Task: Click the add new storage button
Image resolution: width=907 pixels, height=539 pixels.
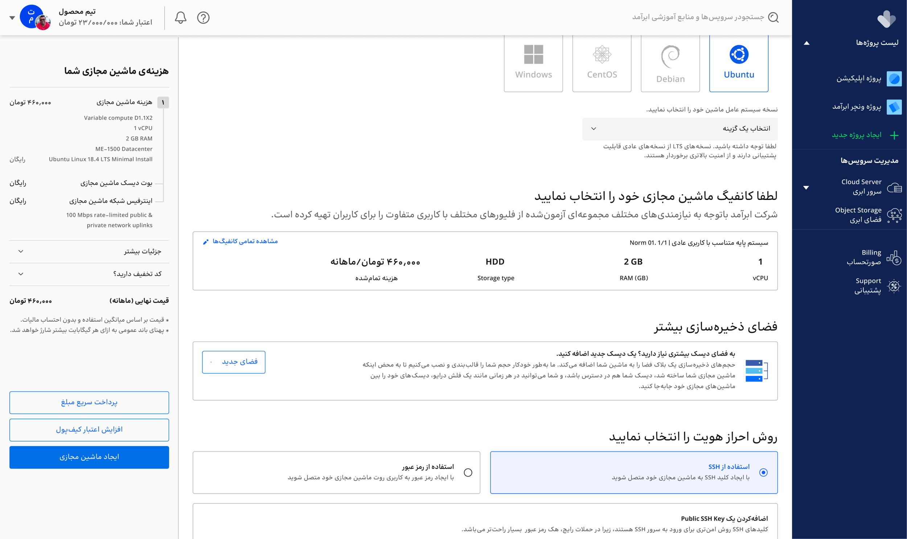Action: (234, 362)
